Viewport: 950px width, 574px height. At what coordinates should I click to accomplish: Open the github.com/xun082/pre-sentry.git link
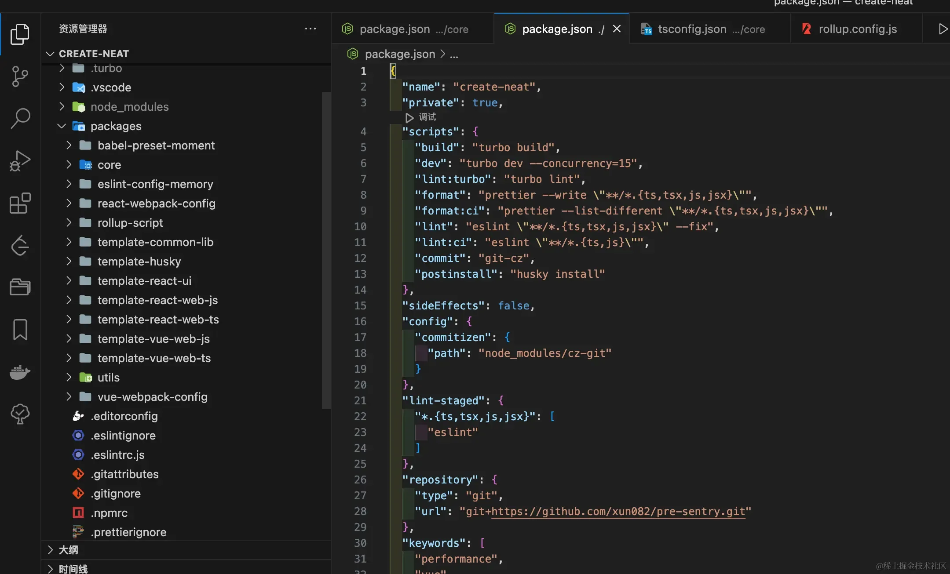coord(618,511)
